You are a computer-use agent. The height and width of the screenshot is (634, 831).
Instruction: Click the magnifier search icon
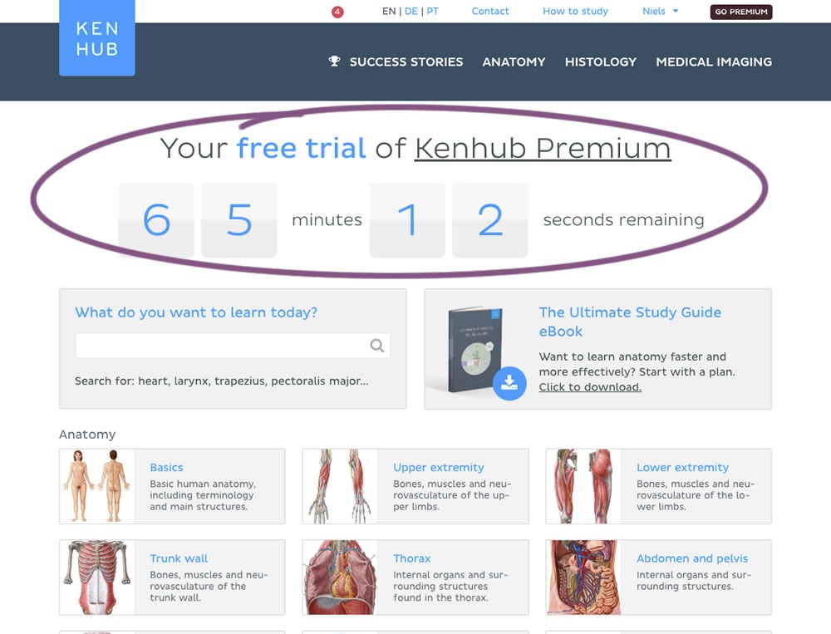click(376, 346)
